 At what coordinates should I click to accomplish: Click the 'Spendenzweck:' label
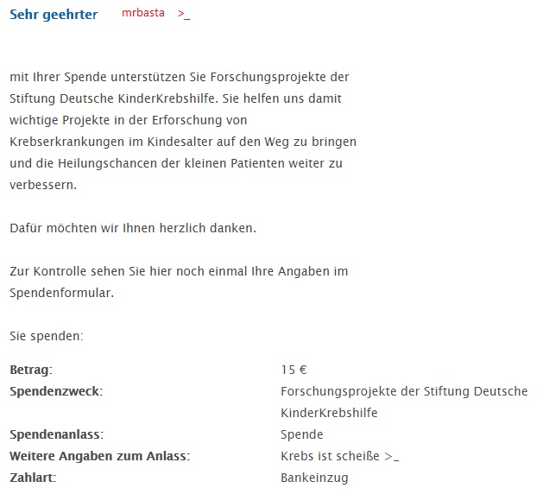click(56, 391)
